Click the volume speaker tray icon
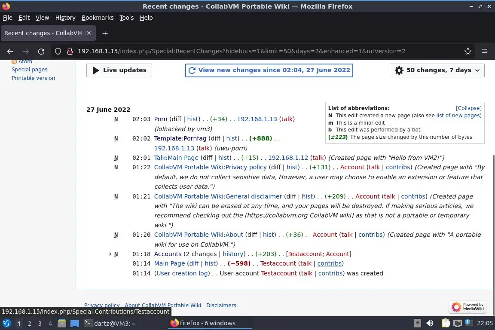495x330 pixels. point(430,323)
